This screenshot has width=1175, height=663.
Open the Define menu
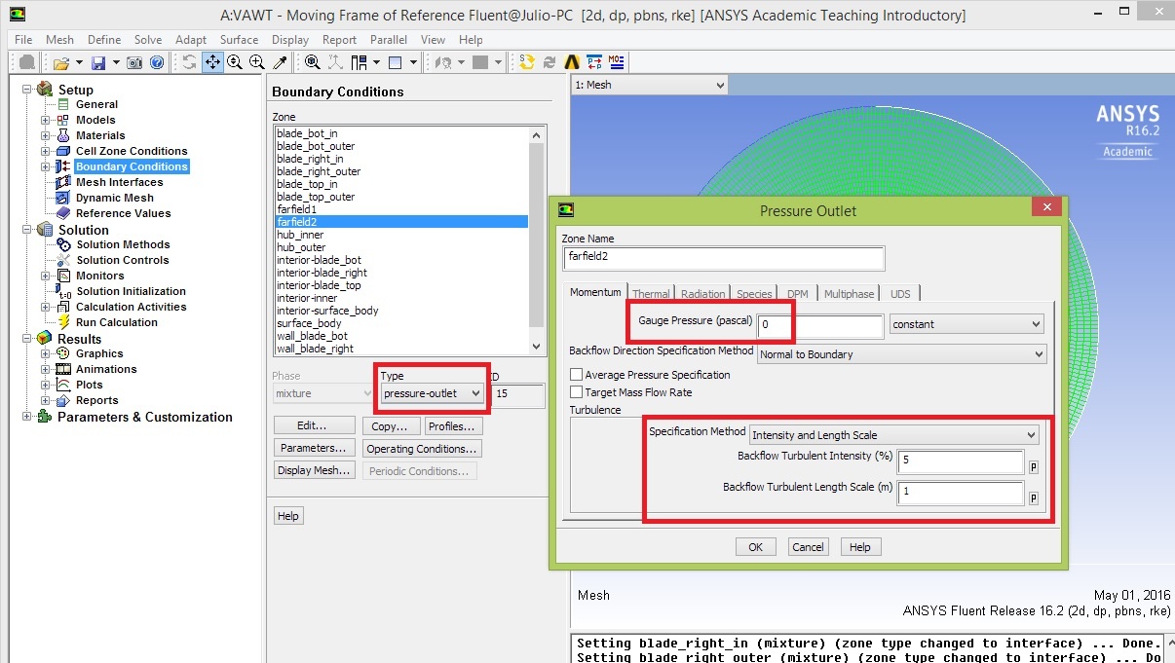tap(104, 40)
